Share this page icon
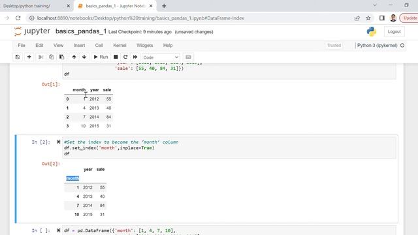Screen dimensions: 418x235 point(357,18)
